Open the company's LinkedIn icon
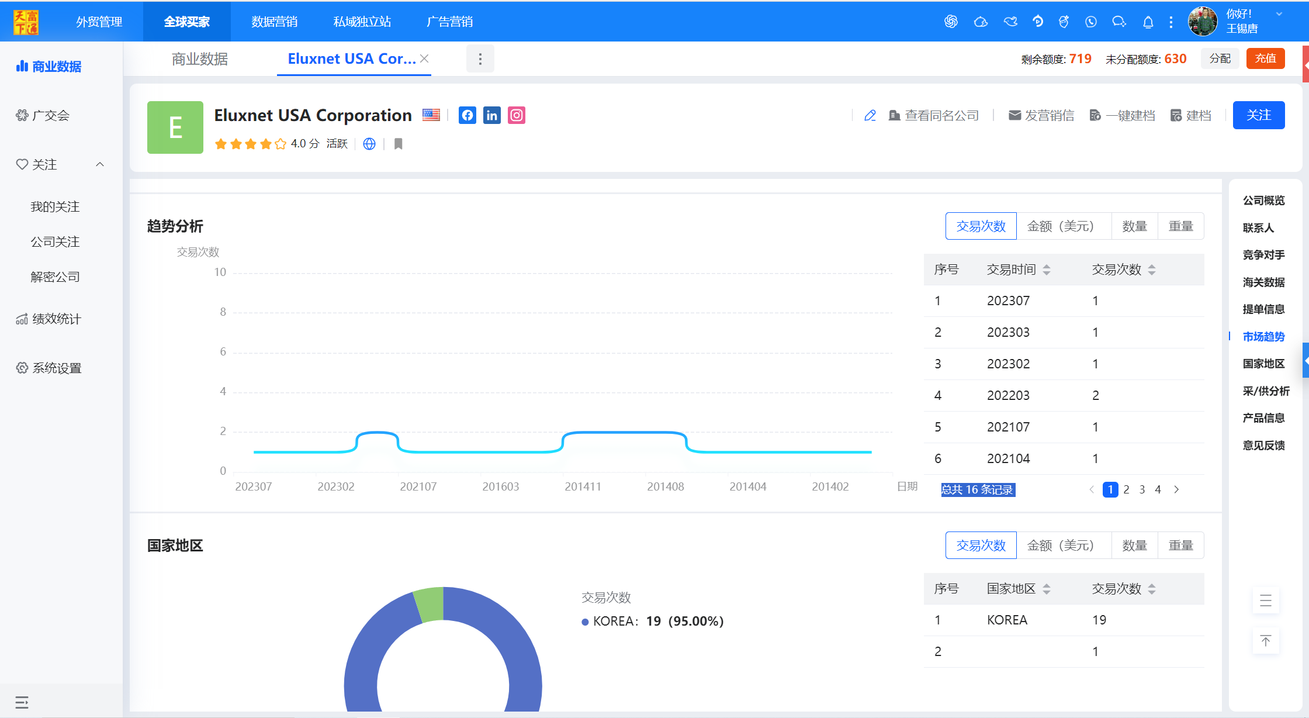This screenshot has width=1309, height=718. click(492, 115)
